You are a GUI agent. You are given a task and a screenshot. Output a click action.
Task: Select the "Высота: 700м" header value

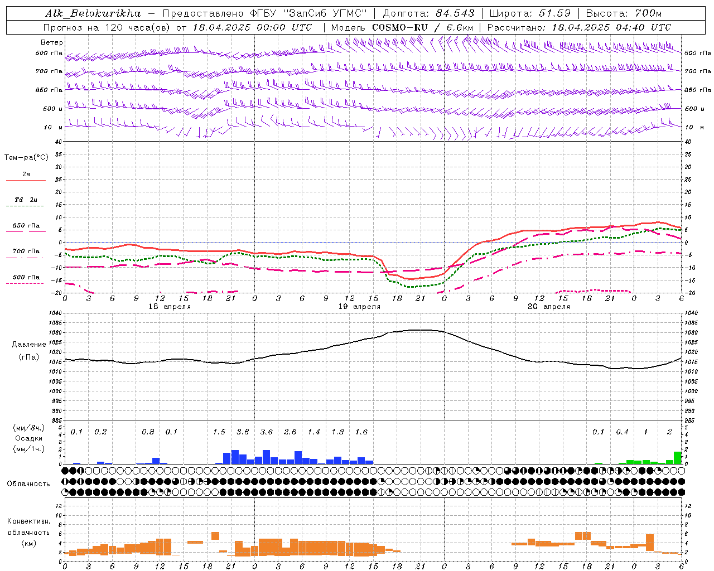tap(624, 13)
